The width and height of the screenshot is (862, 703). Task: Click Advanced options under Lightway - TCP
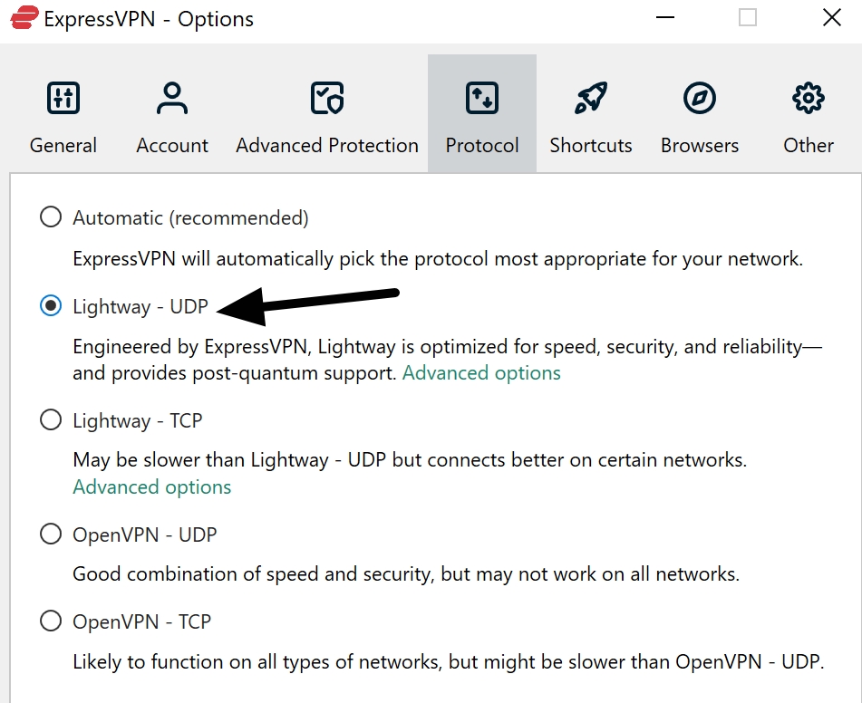pos(151,486)
